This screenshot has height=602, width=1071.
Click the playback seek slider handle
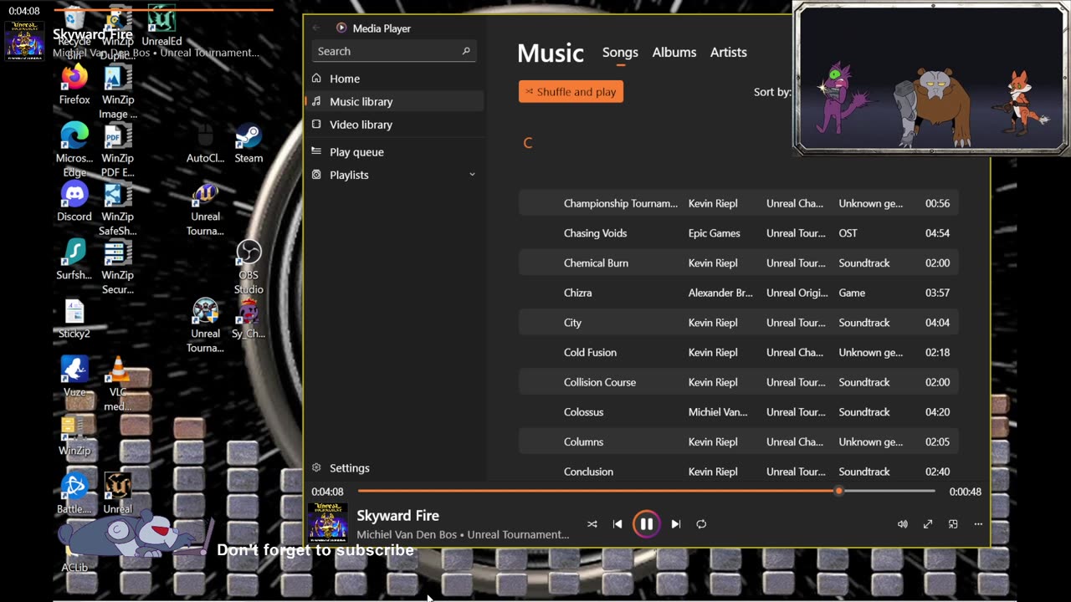pyautogui.click(x=838, y=492)
